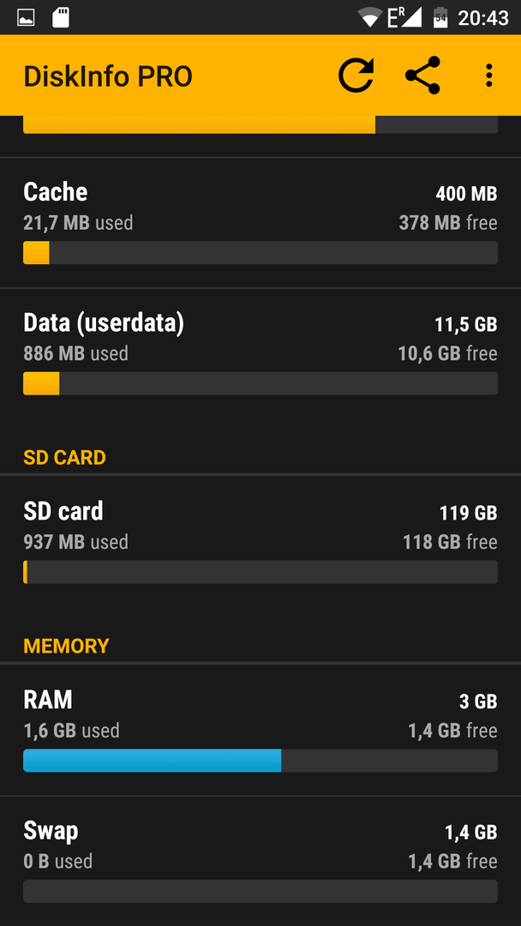Open the Data (userdata) entry
The image size is (521, 926).
(x=260, y=354)
